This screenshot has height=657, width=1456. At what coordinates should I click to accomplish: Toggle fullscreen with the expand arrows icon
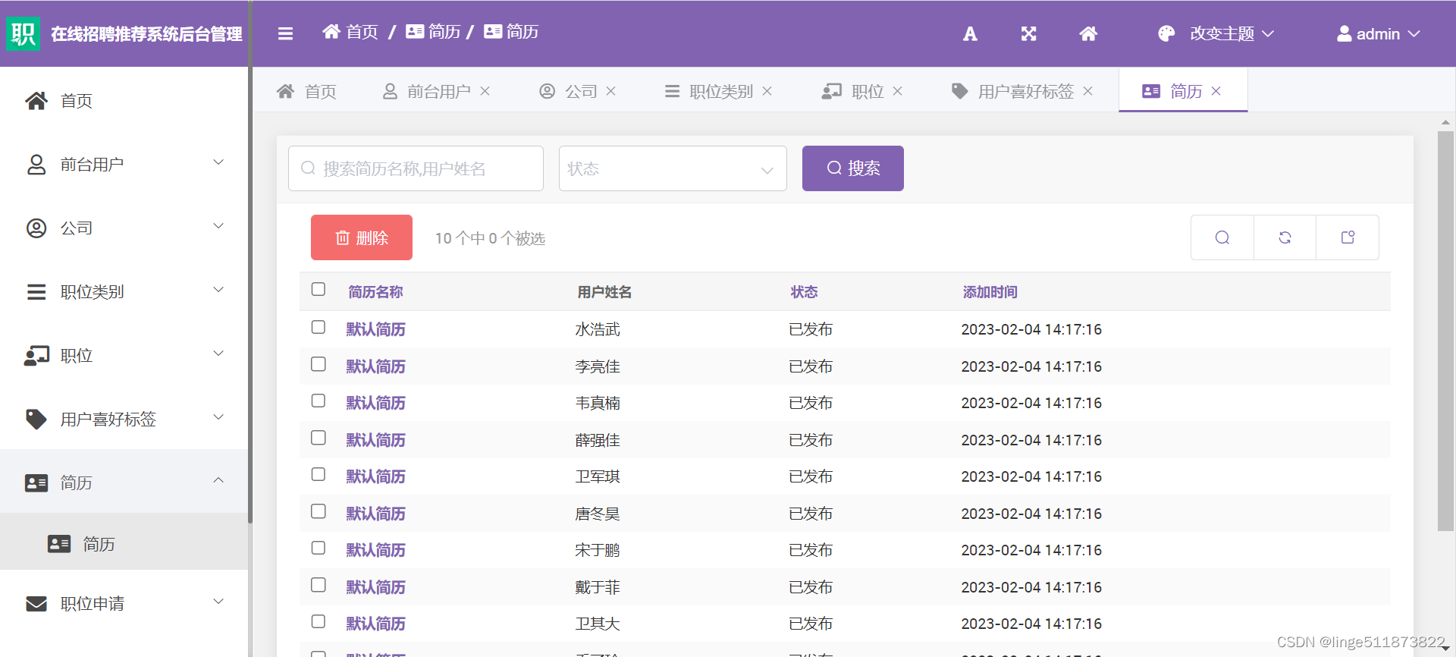(1028, 33)
